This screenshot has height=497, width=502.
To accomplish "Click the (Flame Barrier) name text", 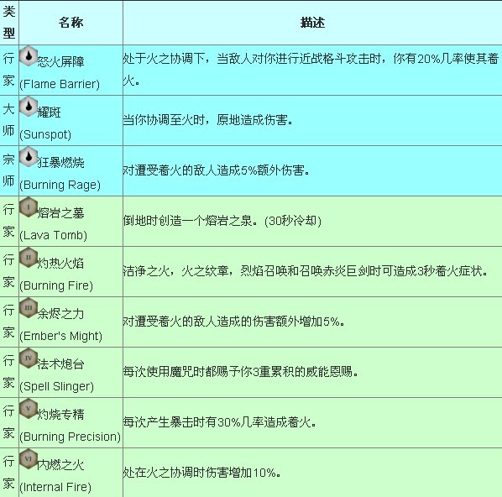I will [60, 84].
